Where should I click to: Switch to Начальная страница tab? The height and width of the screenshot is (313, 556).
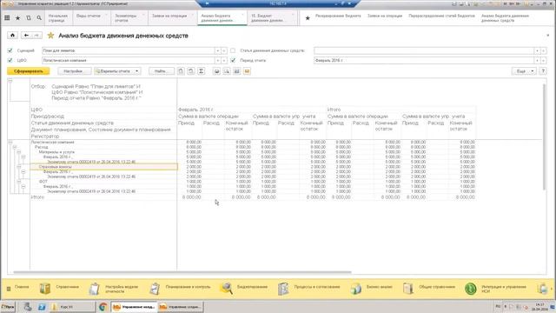tap(58, 18)
